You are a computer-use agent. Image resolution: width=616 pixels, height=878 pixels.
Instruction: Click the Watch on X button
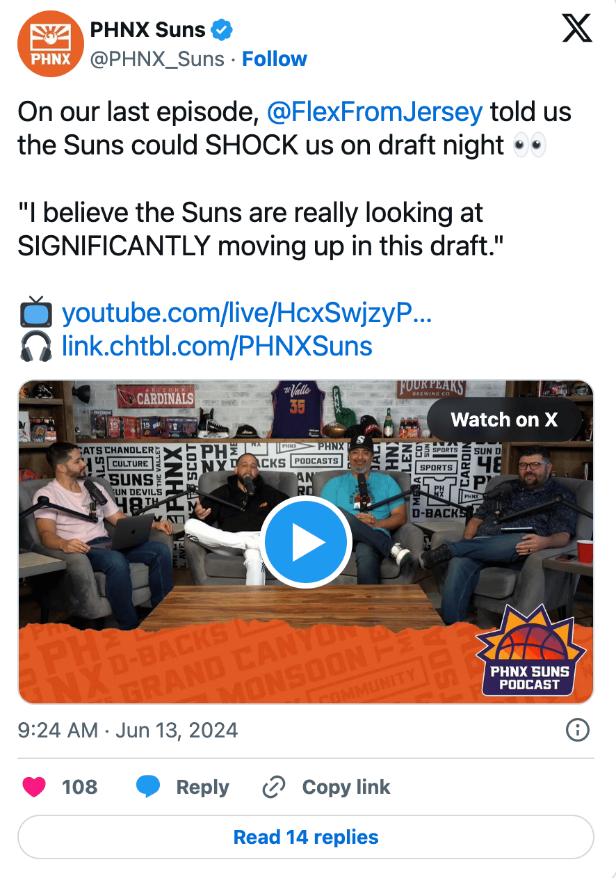(x=504, y=420)
